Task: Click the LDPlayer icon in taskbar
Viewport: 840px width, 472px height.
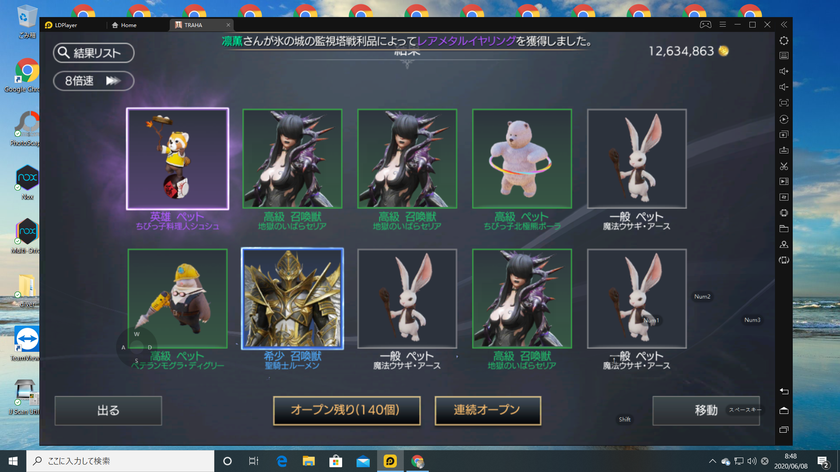Action: point(390,461)
